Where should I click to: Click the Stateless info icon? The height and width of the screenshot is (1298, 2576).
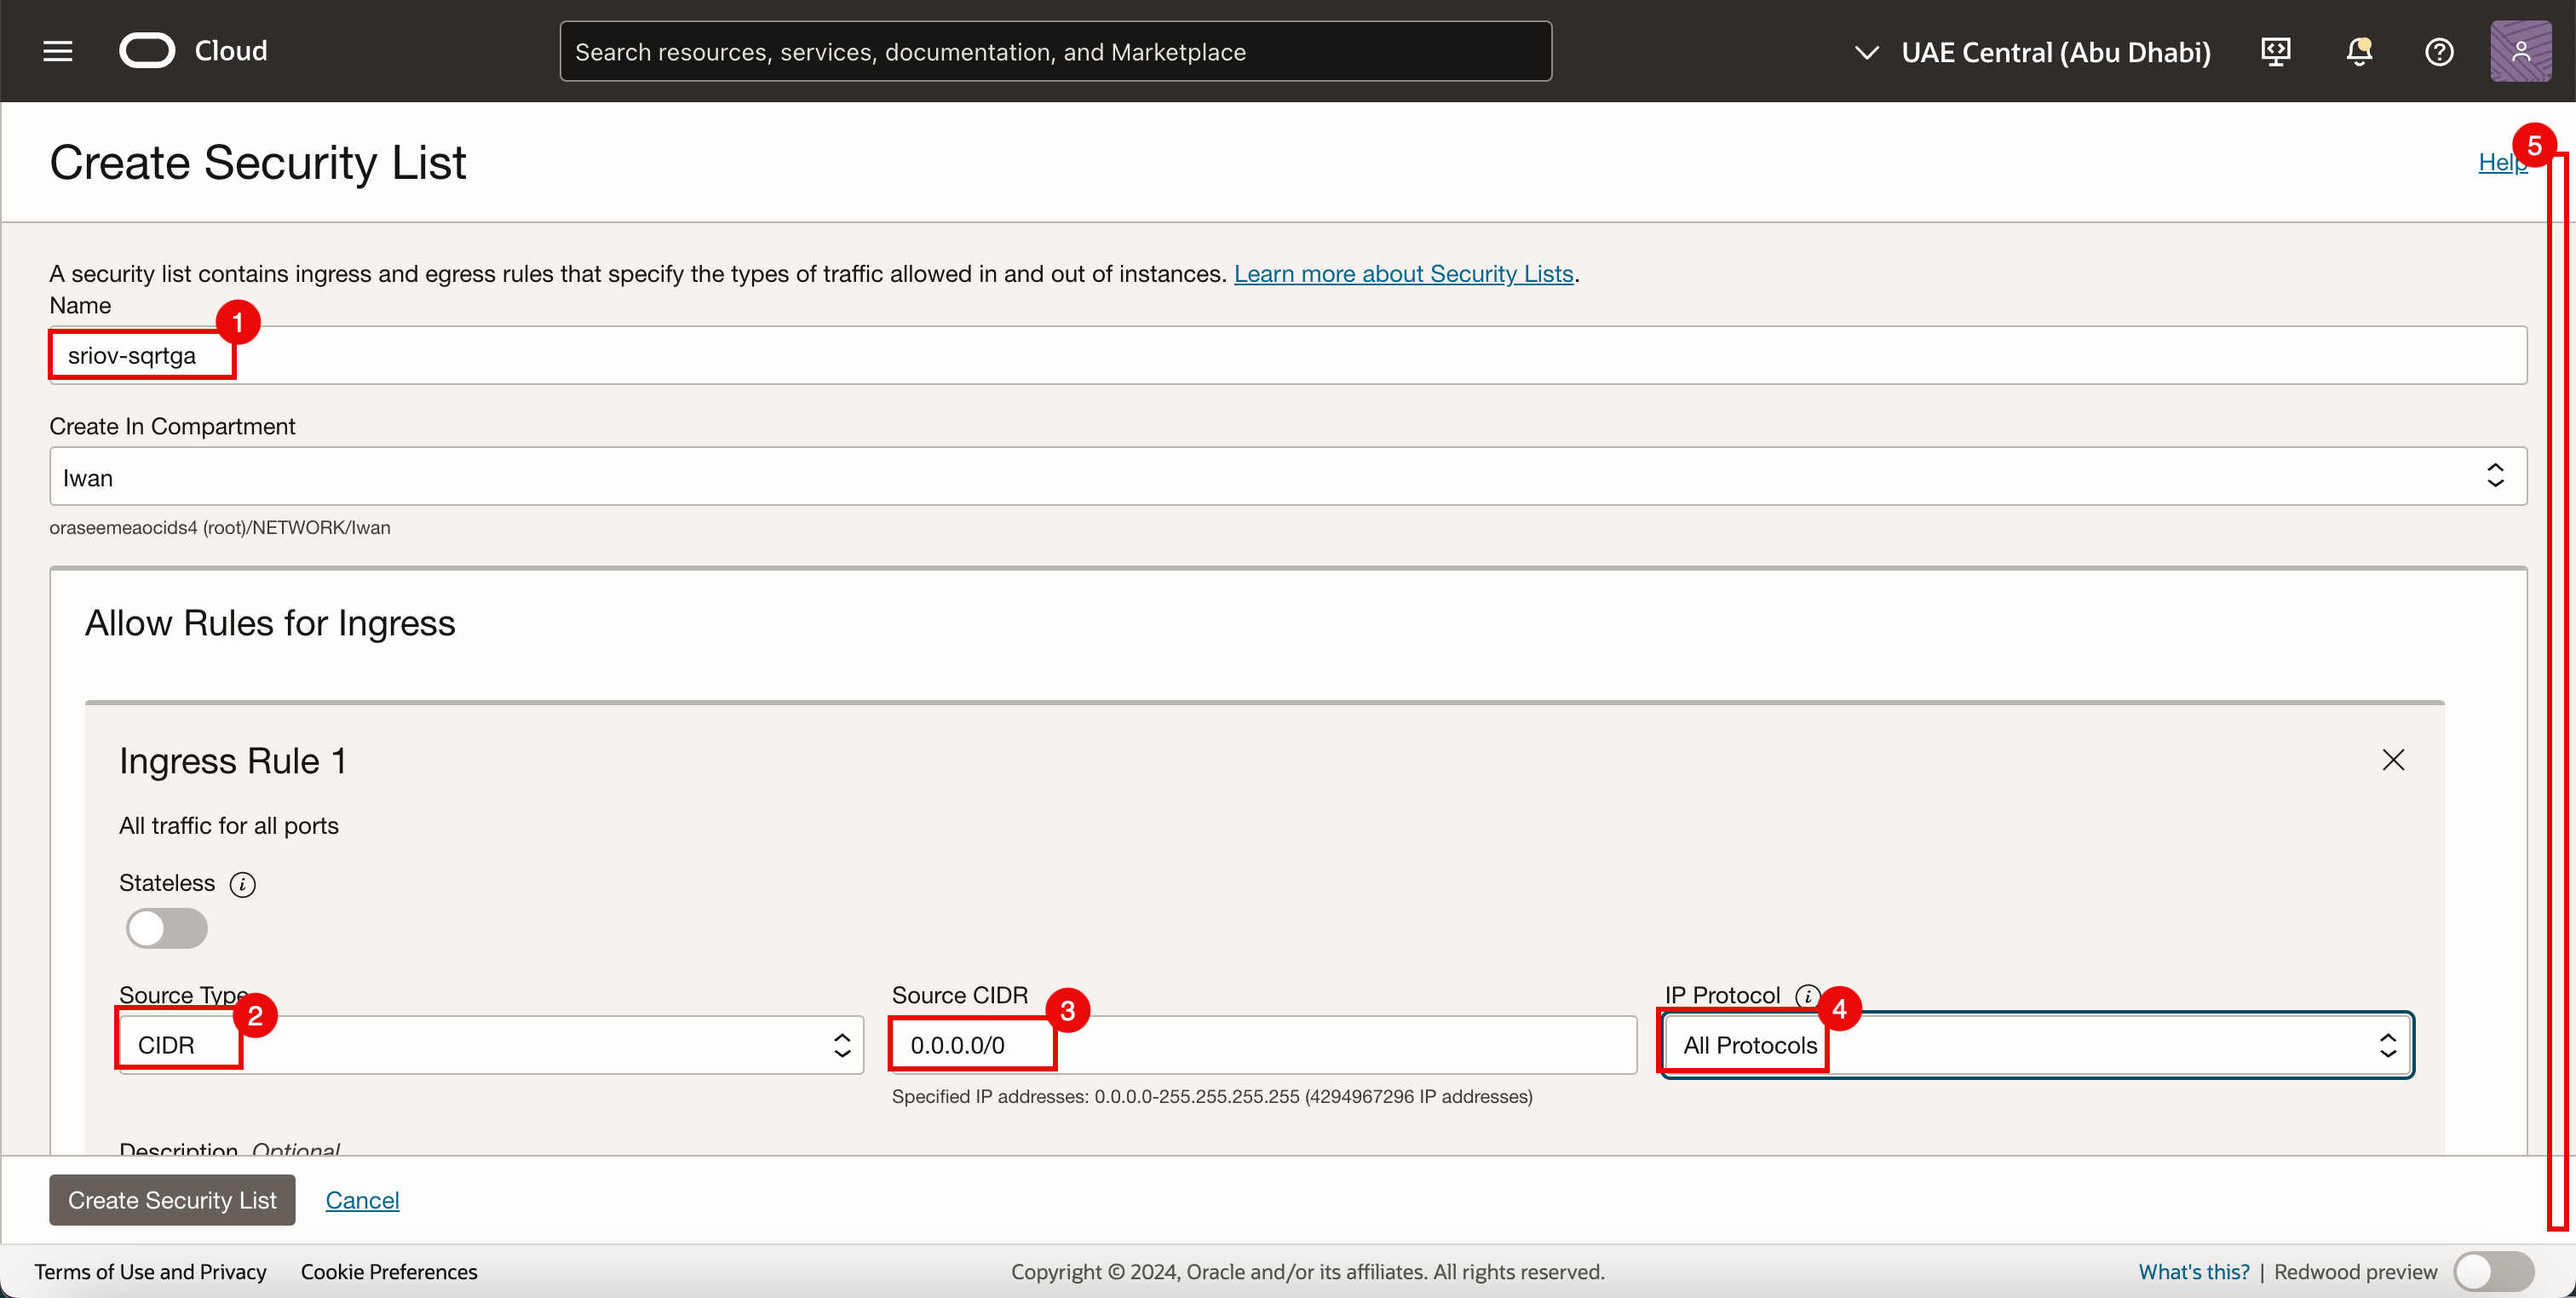[242, 884]
